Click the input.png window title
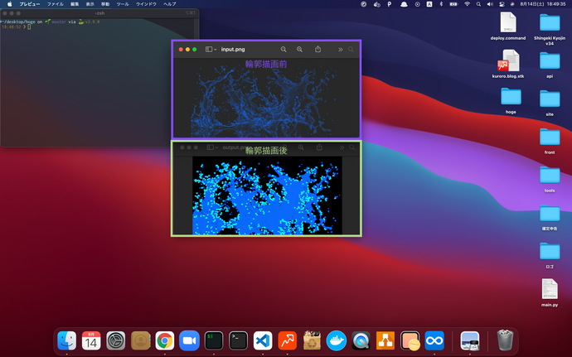 pyautogui.click(x=233, y=49)
